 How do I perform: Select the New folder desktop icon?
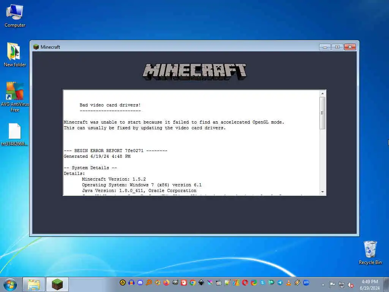coord(15,55)
